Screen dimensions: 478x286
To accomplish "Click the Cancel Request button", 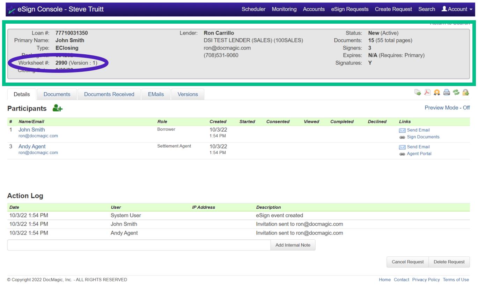I will click(408, 262).
